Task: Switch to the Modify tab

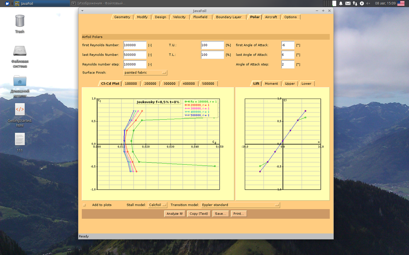Action: 142,17
